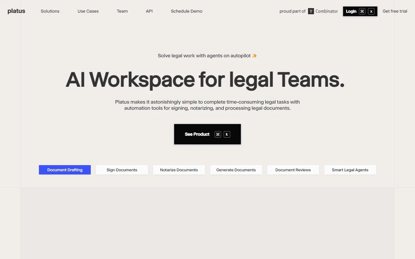Viewport: 415px width, 259px height.
Task: Click the "AI Workspace for legal Teams." headline
Action: [205, 80]
